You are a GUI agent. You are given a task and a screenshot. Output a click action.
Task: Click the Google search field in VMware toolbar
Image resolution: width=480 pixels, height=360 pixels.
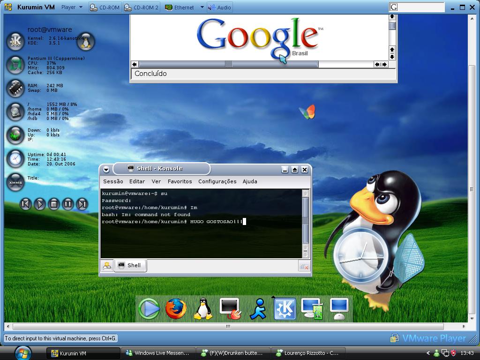(x=417, y=7)
